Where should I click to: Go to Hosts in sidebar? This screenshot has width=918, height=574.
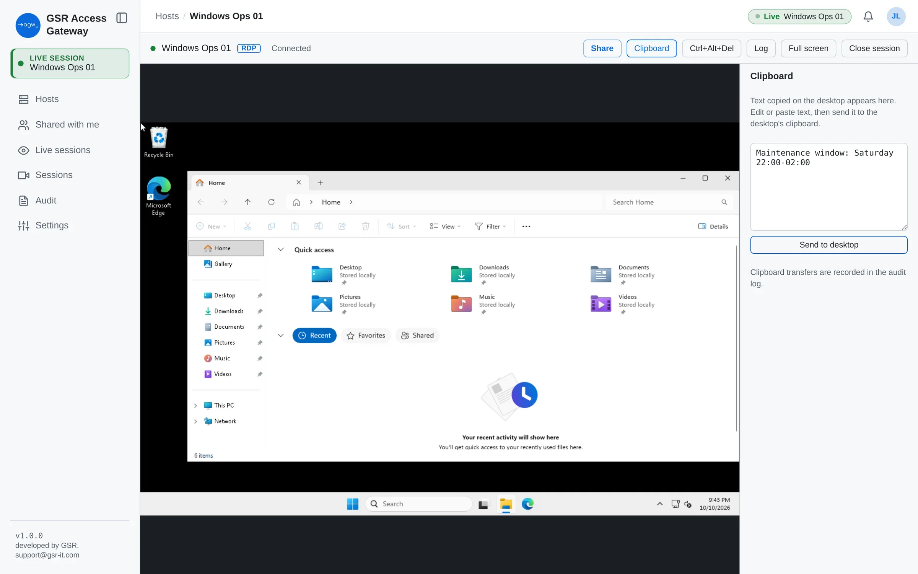point(70,99)
